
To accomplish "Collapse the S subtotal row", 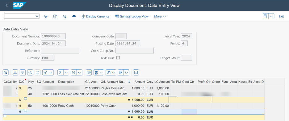I will coord(26,99).
